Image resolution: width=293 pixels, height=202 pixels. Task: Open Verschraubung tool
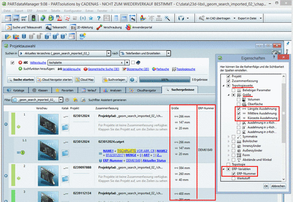tap(109, 27)
